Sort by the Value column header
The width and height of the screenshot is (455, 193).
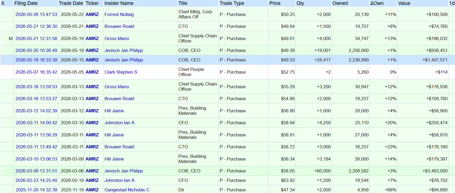[404, 3]
